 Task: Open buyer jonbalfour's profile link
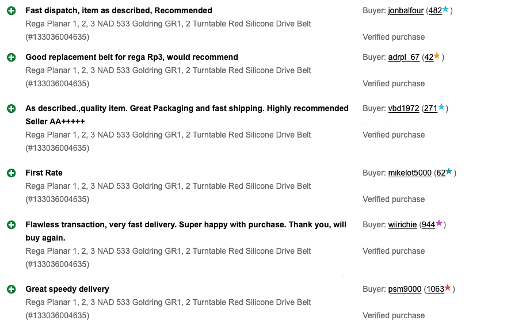tap(406, 11)
